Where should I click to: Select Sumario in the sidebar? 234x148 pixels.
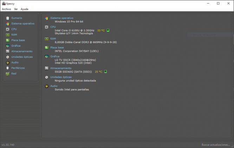[17, 18]
